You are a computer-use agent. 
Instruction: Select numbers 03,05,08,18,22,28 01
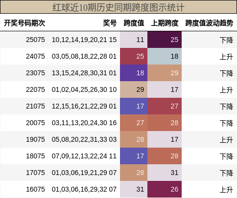(x=84, y=56)
